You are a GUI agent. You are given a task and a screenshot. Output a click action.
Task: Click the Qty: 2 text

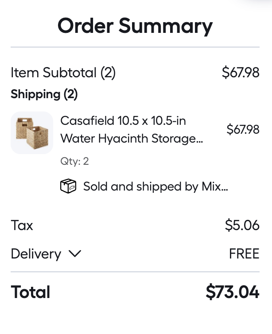pyautogui.click(x=74, y=161)
